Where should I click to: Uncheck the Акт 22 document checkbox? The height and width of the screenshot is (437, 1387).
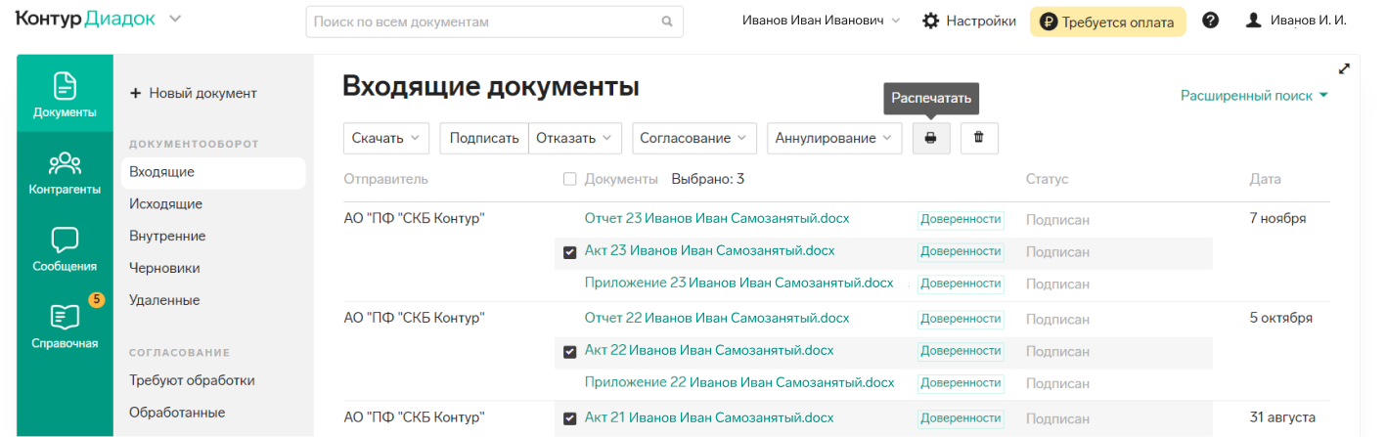[570, 352]
